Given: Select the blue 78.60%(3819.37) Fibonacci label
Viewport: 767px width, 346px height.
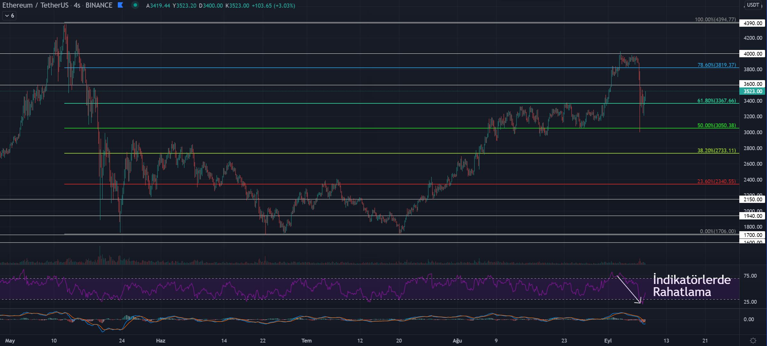Looking at the screenshot, I should 716,65.
